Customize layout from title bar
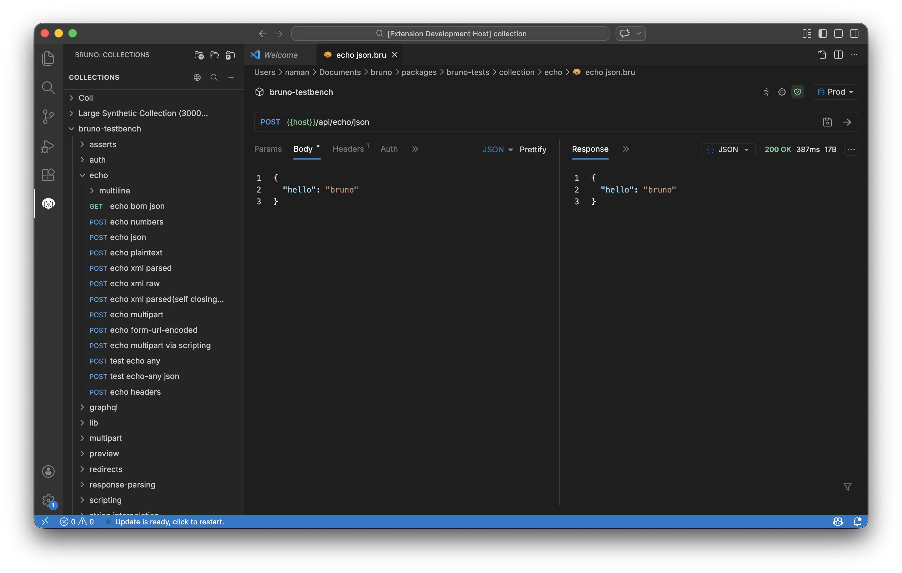Screen dimensions: 902x573 pos(807,34)
